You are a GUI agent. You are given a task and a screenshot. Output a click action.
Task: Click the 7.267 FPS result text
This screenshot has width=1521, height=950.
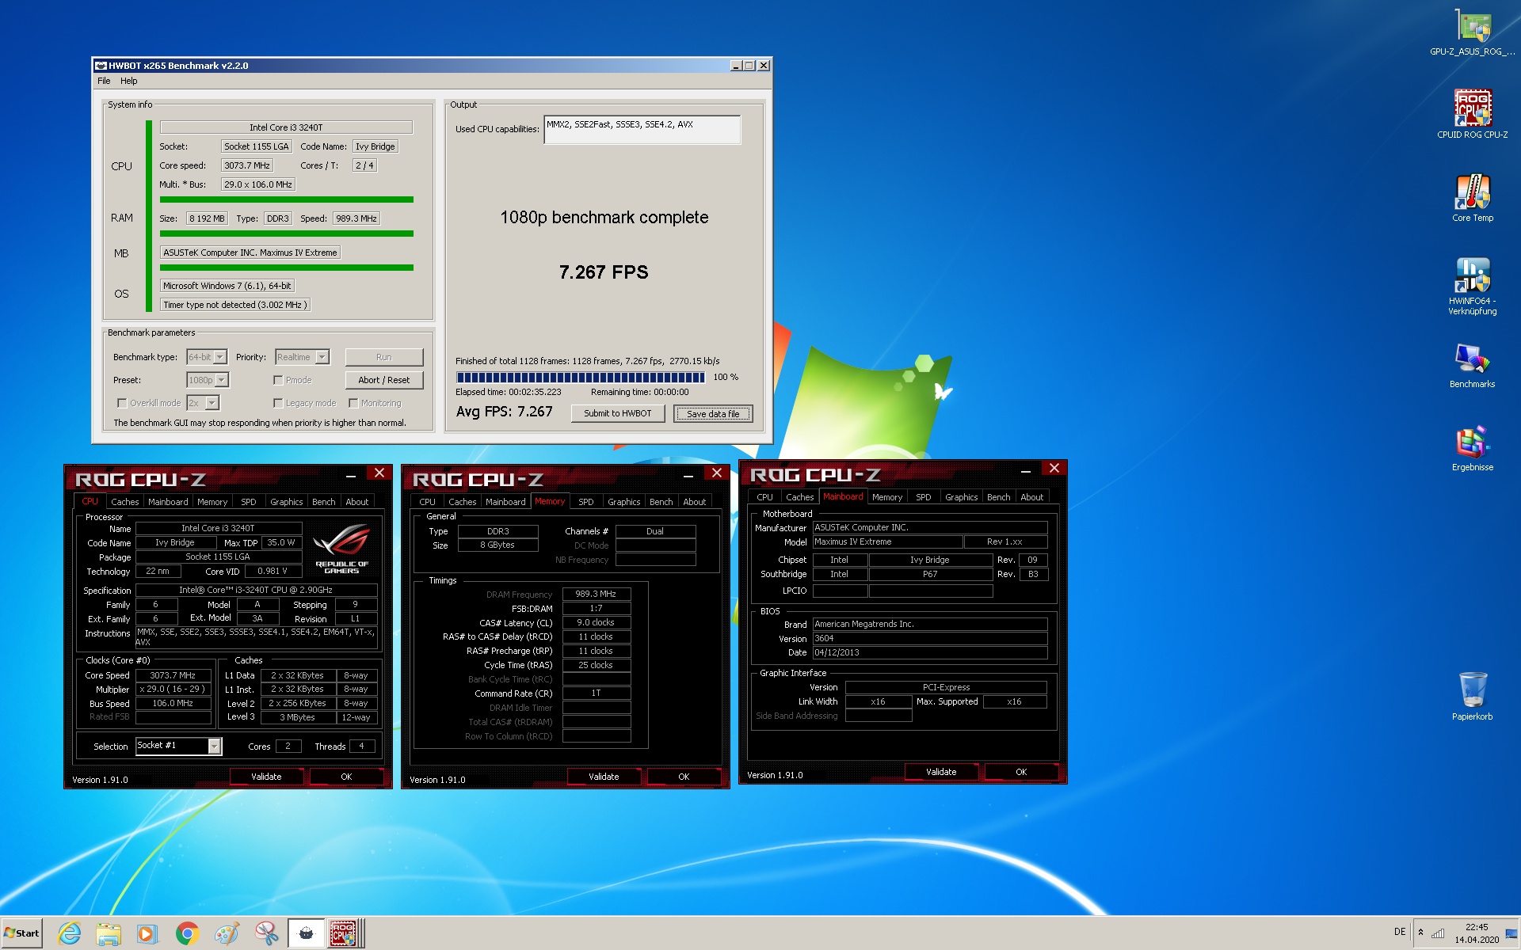tap(604, 272)
